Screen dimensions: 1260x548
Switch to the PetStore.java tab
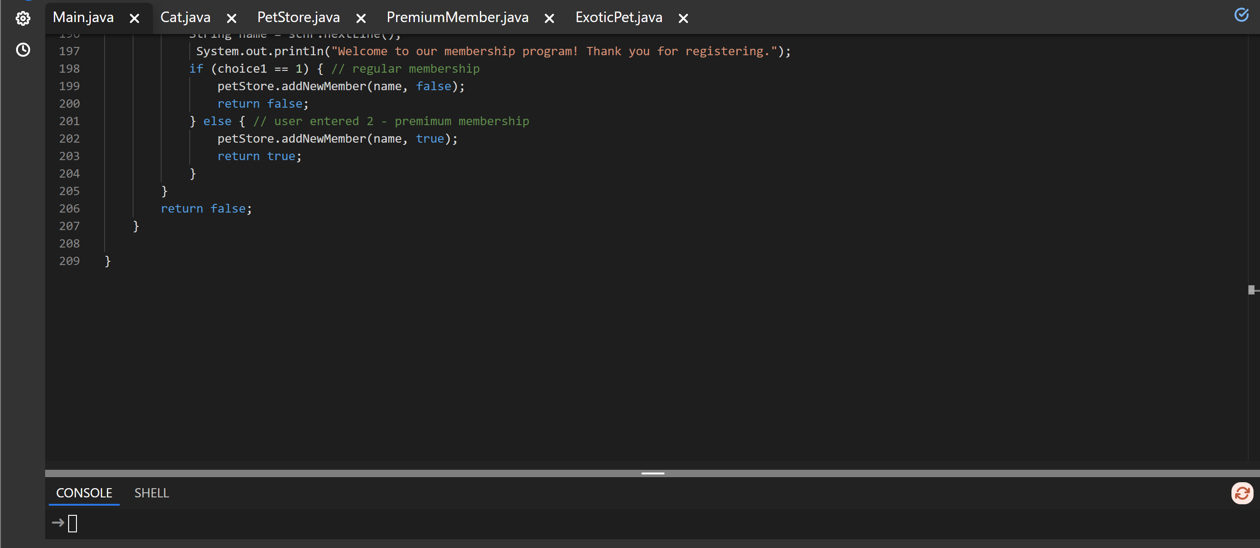(298, 17)
